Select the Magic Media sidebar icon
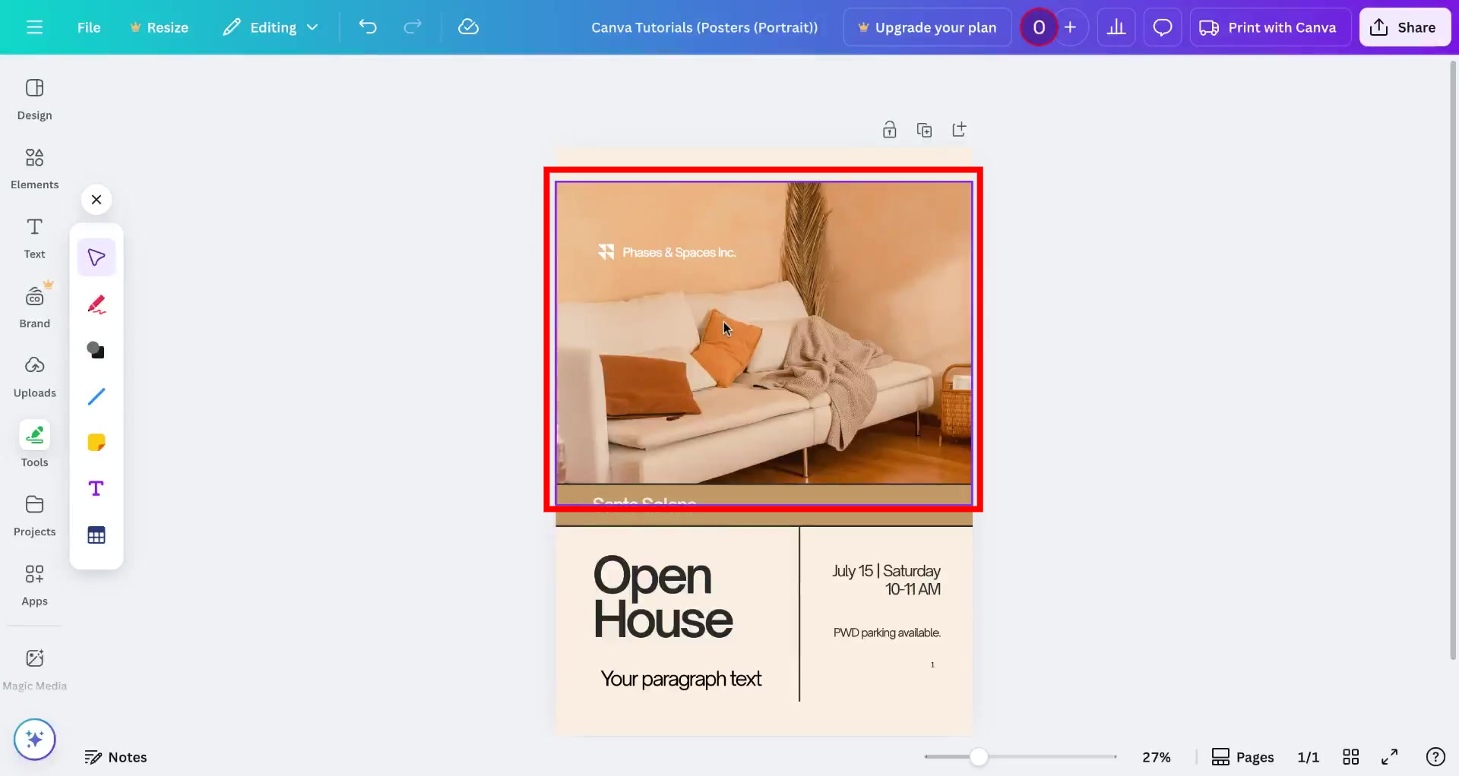1459x776 pixels. [x=34, y=667]
